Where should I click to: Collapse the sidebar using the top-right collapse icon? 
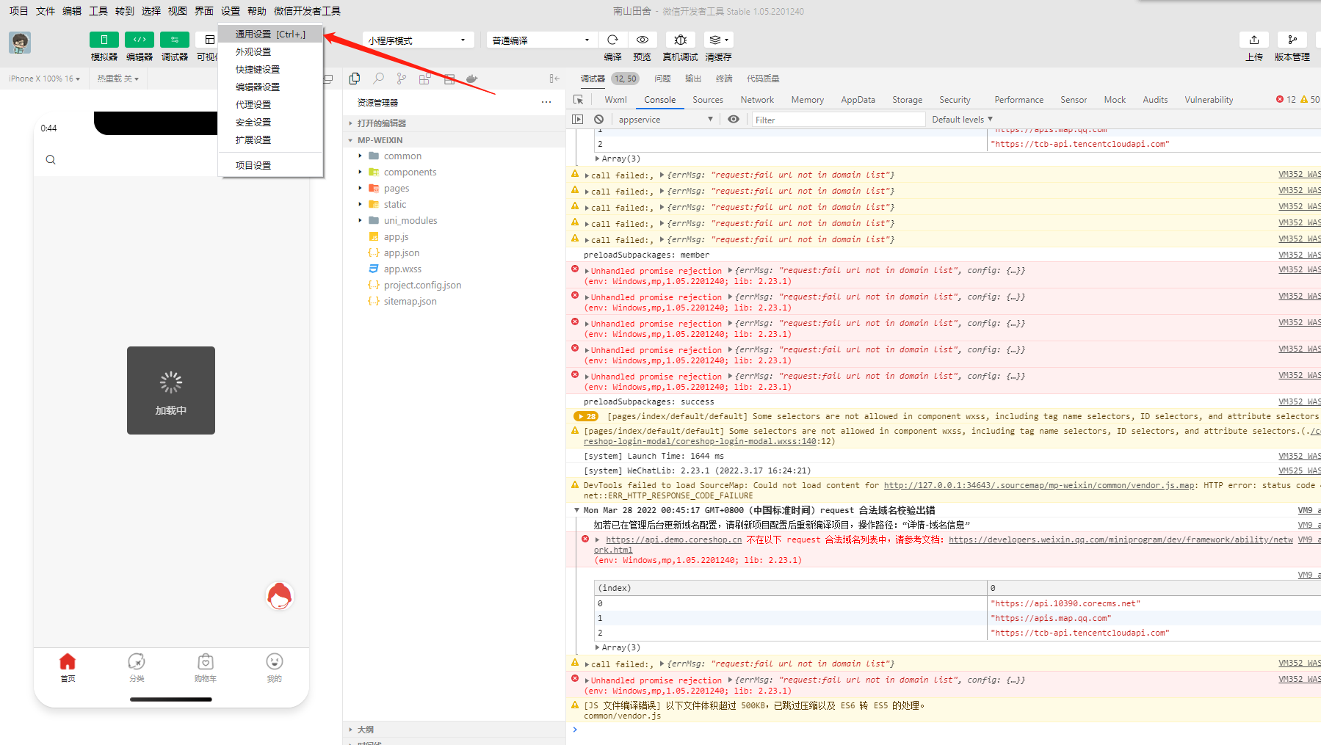(x=554, y=79)
